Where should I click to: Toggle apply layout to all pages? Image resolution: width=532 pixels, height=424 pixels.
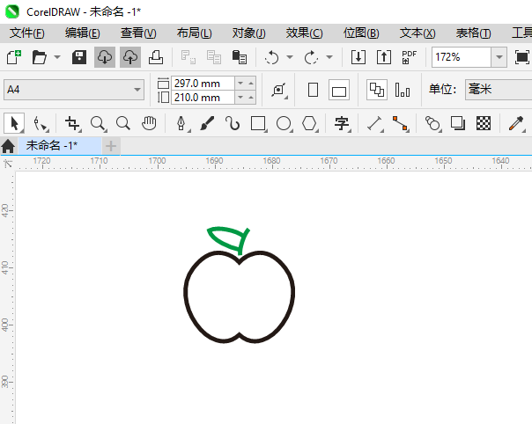click(377, 90)
